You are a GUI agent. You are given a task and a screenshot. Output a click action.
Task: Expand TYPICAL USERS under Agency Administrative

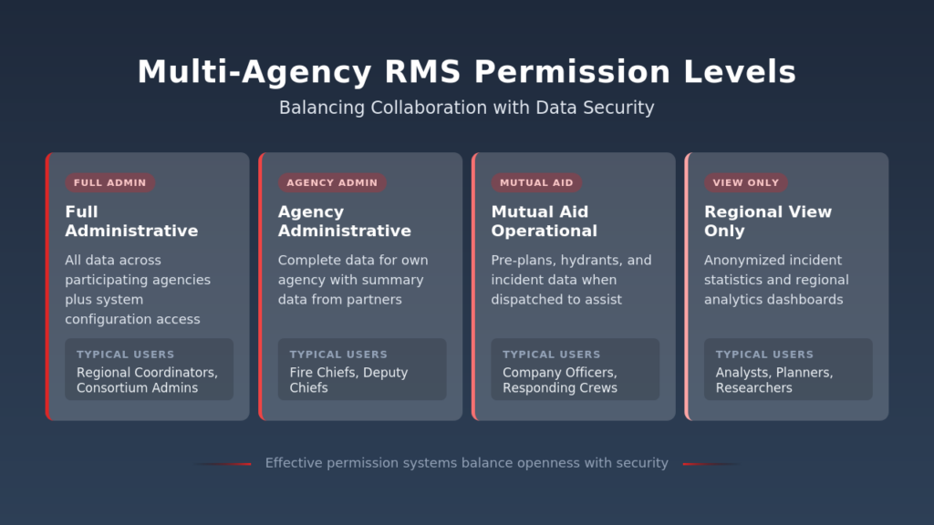(361, 369)
